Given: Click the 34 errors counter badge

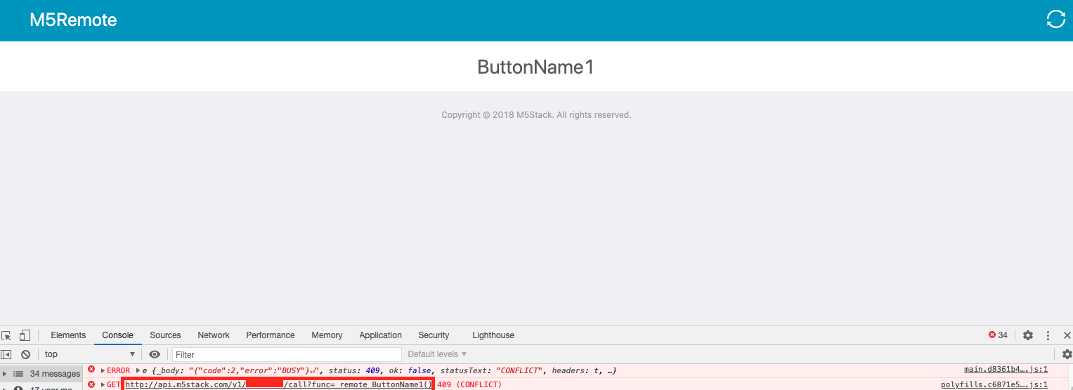Looking at the screenshot, I should (x=998, y=335).
